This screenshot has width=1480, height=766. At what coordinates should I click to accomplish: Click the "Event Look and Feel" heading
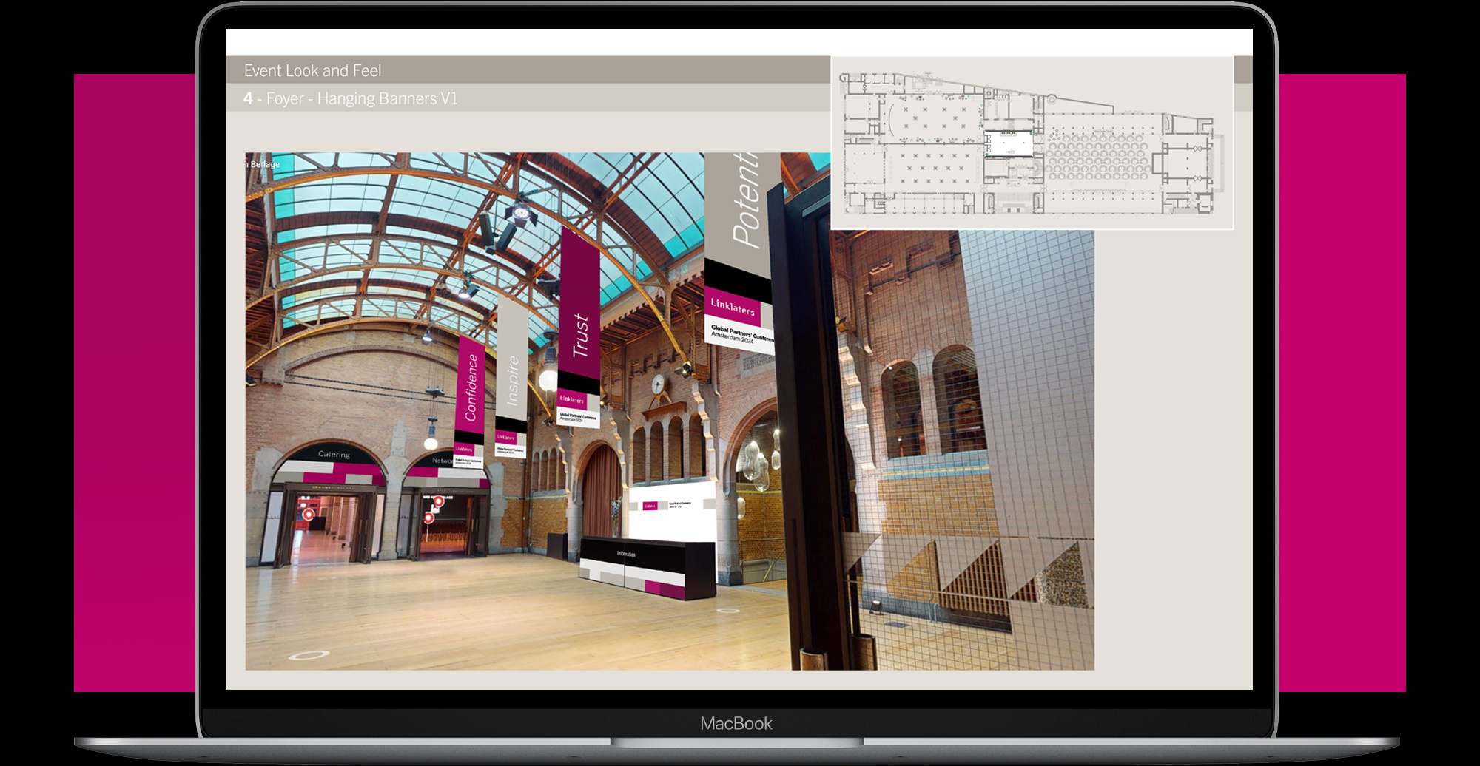pos(312,71)
